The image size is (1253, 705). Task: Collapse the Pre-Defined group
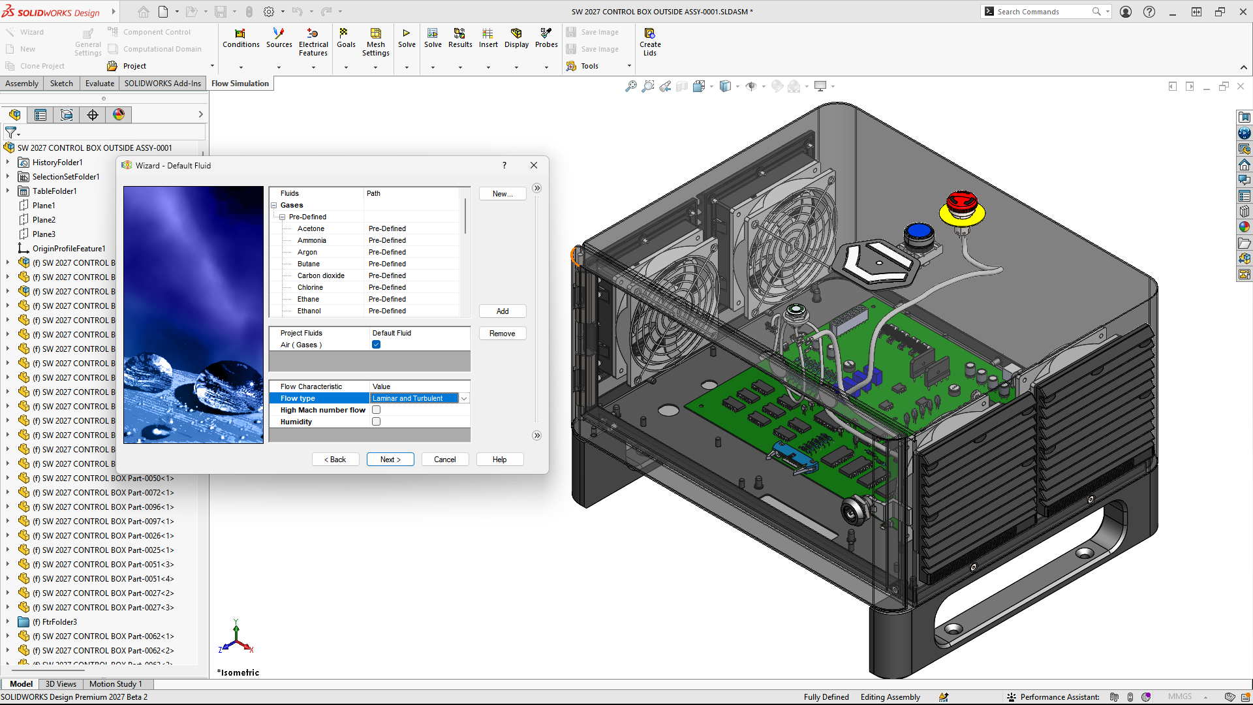click(x=283, y=217)
